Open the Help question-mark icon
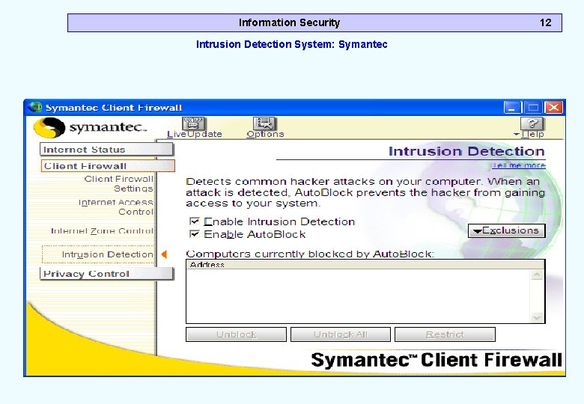This screenshot has height=404, width=584. [x=532, y=123]
